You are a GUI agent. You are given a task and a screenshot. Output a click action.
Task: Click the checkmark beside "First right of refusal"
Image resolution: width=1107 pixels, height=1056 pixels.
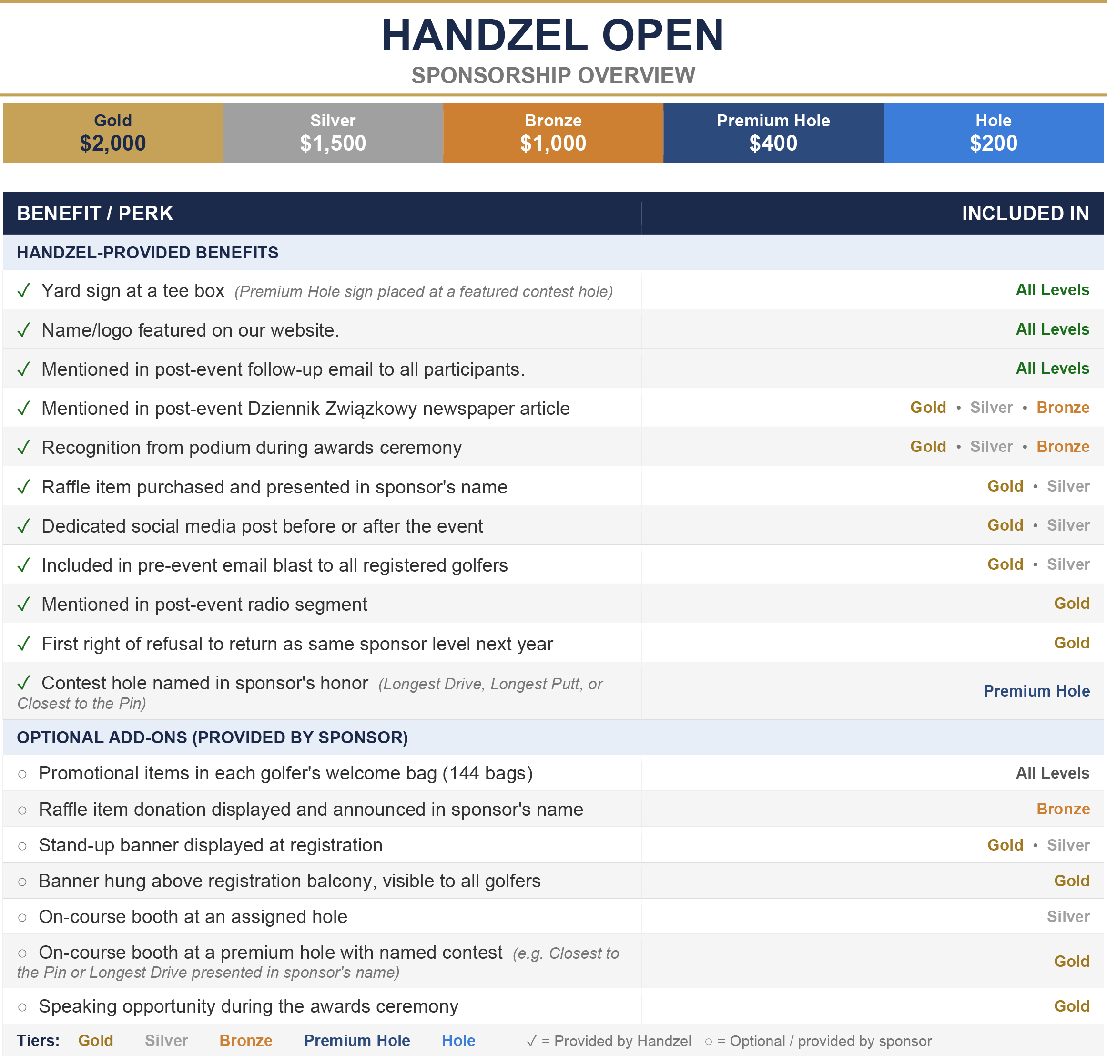pyautogui.click(x=24, y=644)
